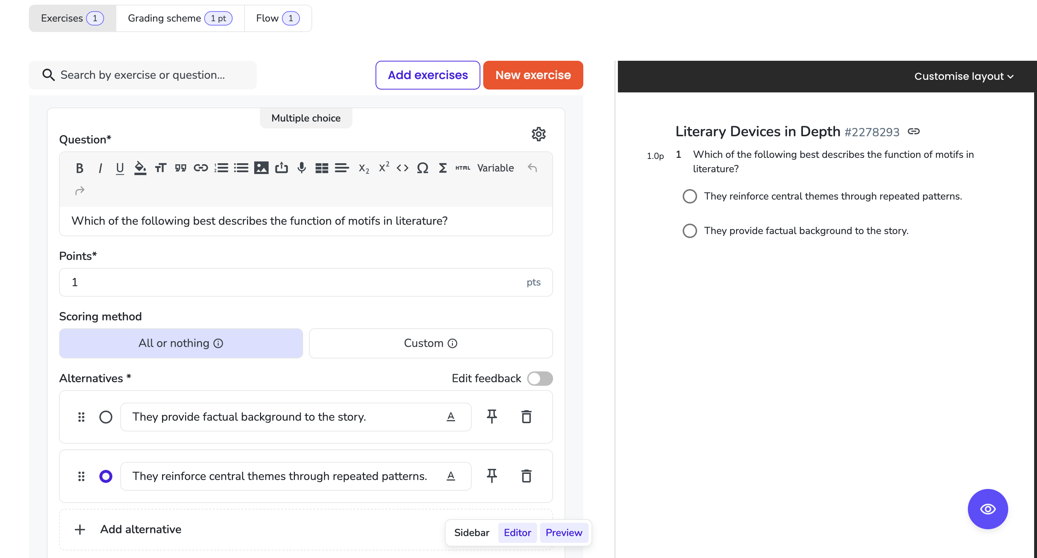This screenshot has width=1037, height=558.
Task: Create a numbered list
Action: pos(221,168)
